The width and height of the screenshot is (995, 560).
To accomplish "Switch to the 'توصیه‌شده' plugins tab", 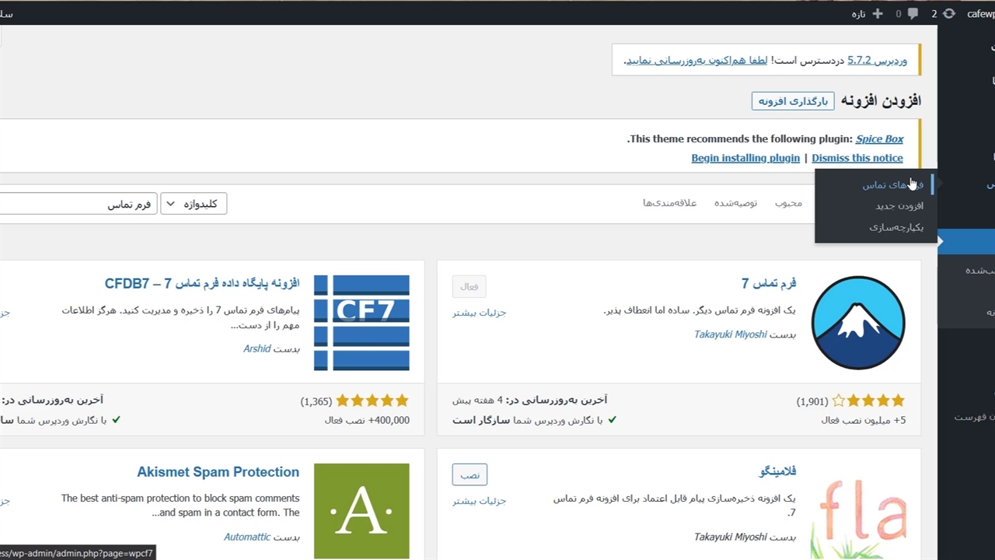I will pos(735,203).
